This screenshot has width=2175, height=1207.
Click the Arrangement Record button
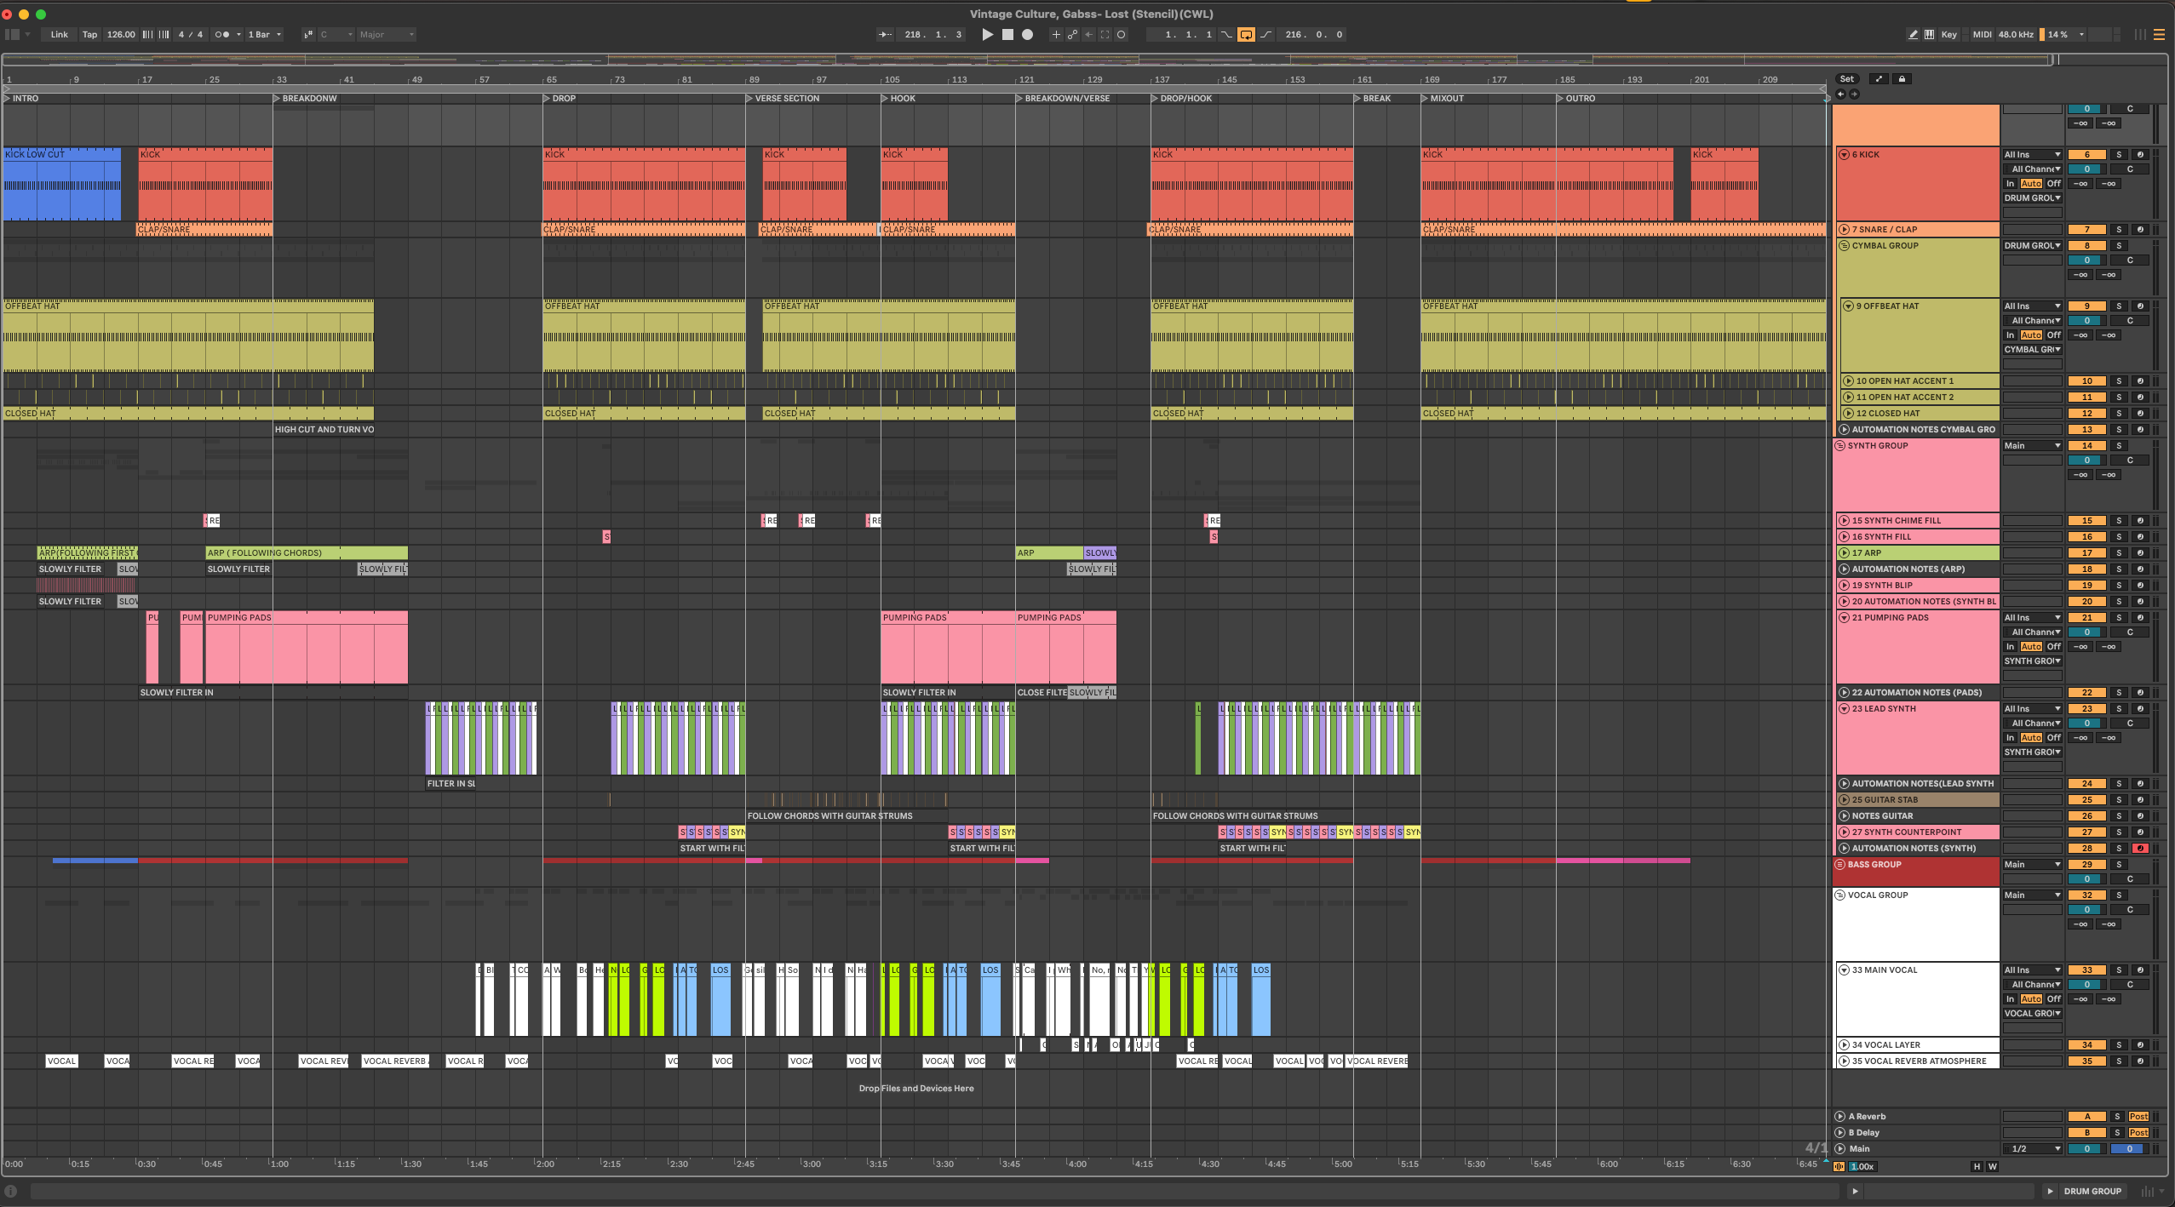1028,35
